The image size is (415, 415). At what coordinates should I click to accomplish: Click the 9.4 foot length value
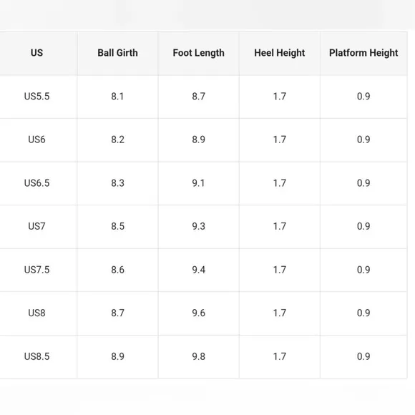tap(198, 270)
